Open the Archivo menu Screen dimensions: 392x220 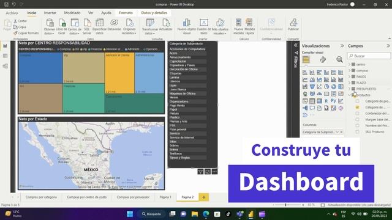(12, 13)
